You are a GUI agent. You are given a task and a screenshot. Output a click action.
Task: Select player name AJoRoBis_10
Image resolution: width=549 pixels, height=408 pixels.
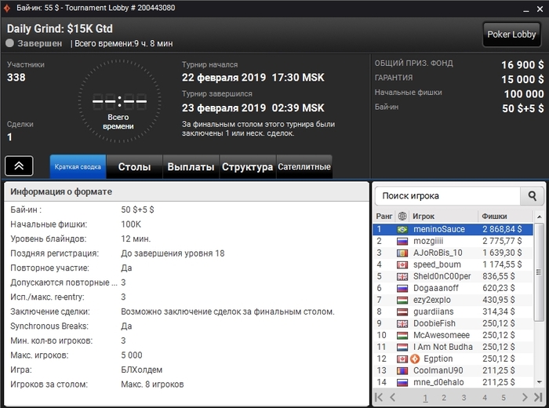438,253
